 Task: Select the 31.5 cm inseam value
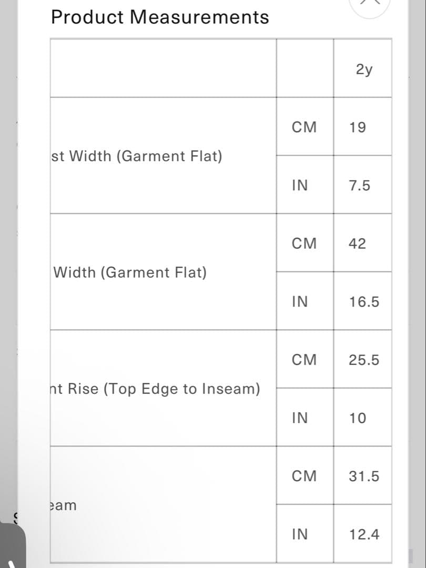(x=363, y=476)
